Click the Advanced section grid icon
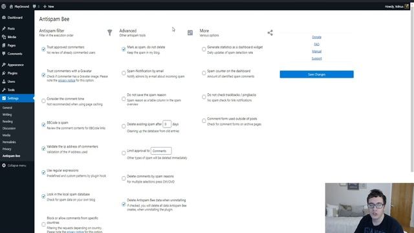The image size is (414, 233). click(x=190, y=32)
